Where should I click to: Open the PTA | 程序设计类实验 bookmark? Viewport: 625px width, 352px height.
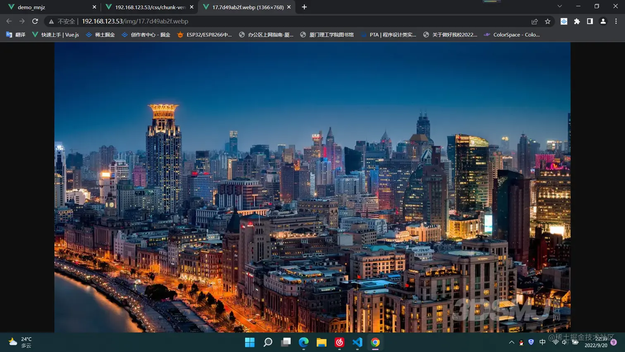click(x=389, y=35)
